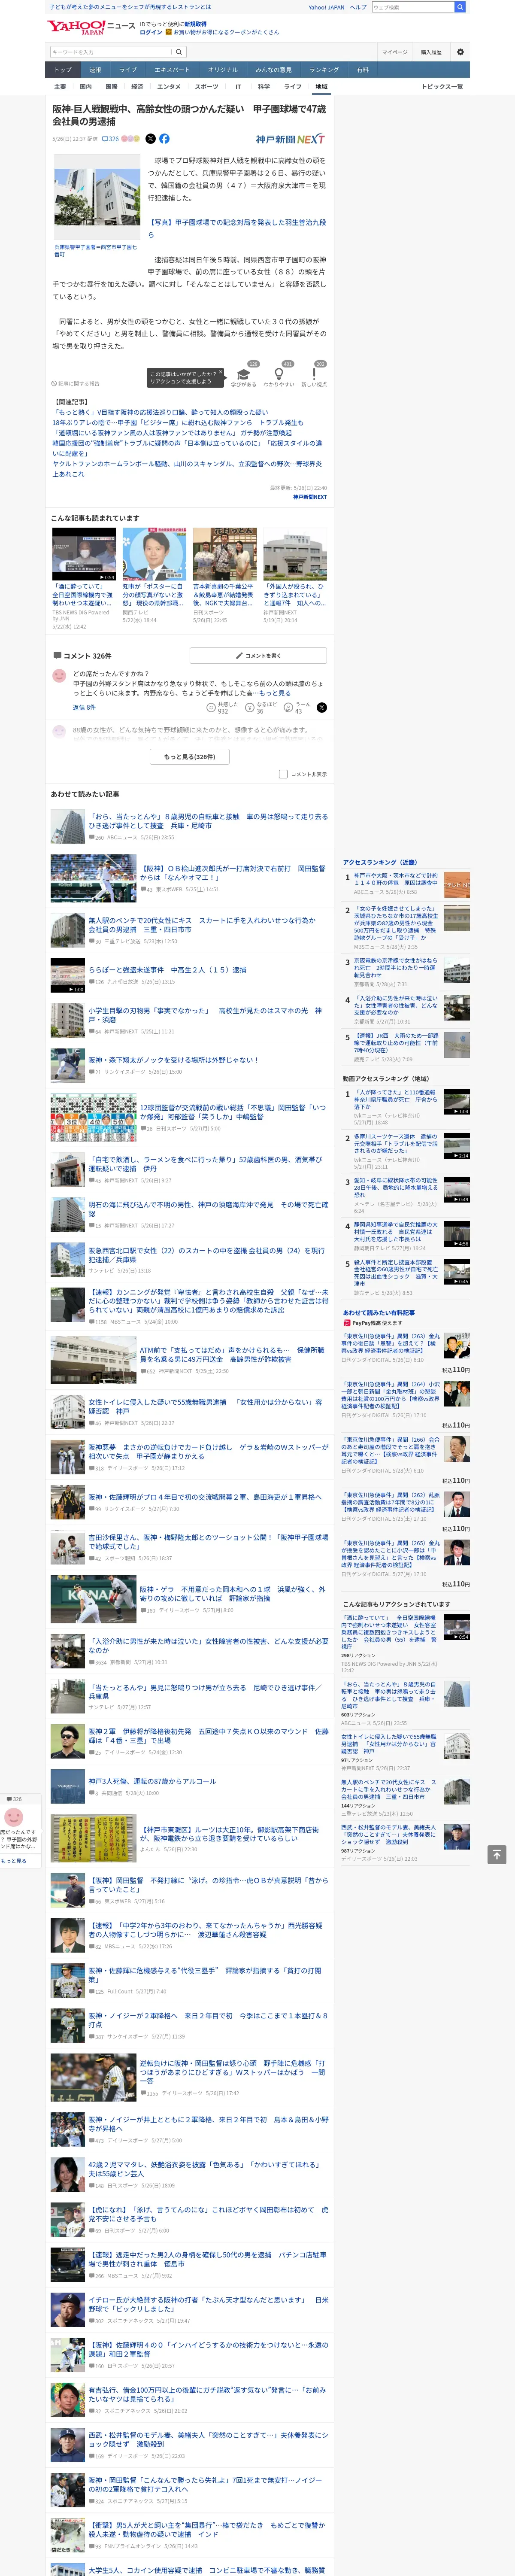Open article らっぱーと強盗未遂事件
The width and height of the screenshot is (515, 2576).
(x=167, y=969)
